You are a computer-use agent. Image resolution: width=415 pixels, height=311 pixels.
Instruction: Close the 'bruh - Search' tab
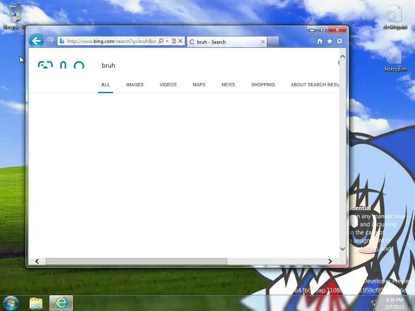click(263, 42)
